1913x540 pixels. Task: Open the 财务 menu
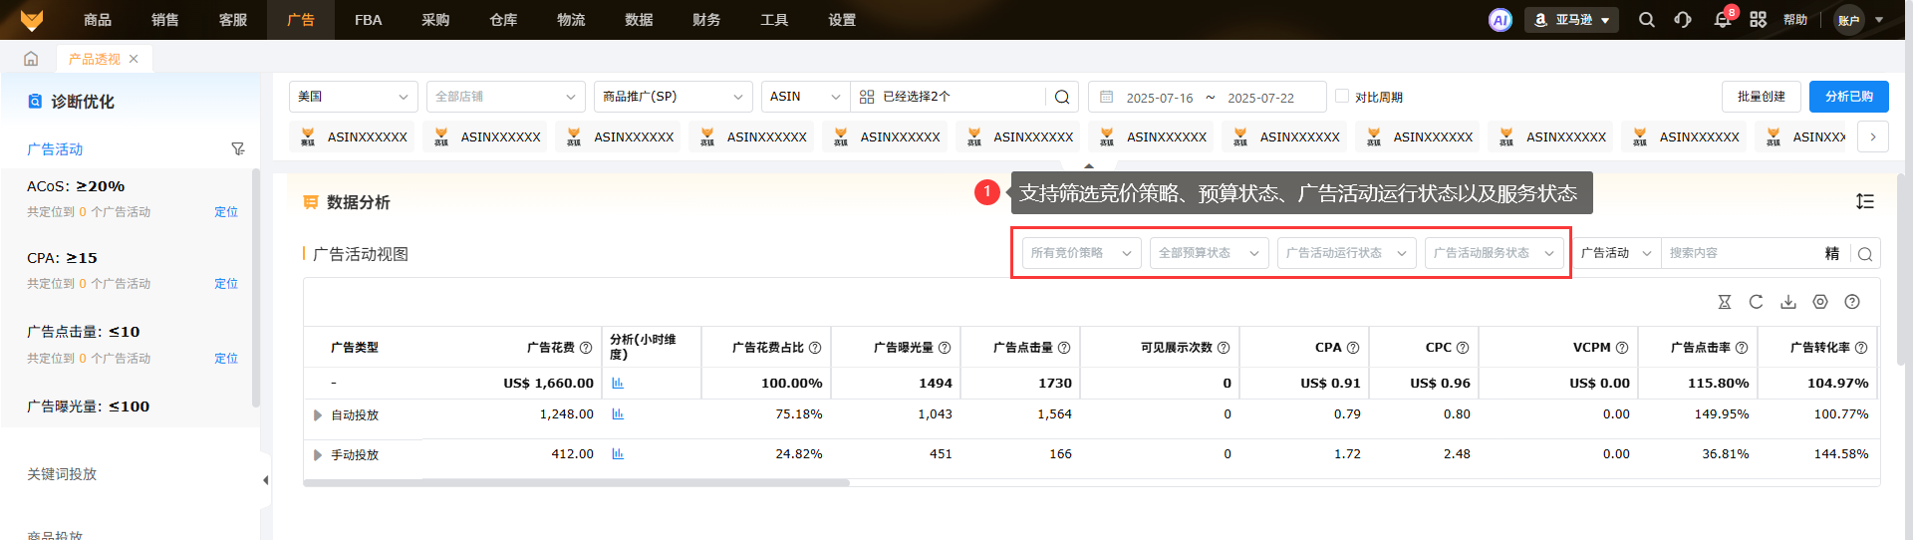click(x=706, y=20)
